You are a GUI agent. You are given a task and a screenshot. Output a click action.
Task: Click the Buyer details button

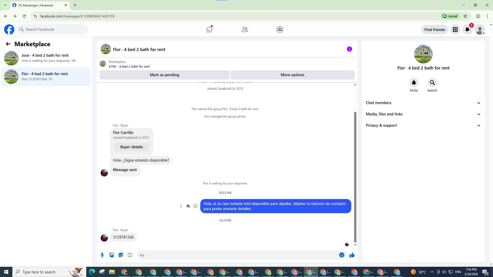tap(131, 147)
